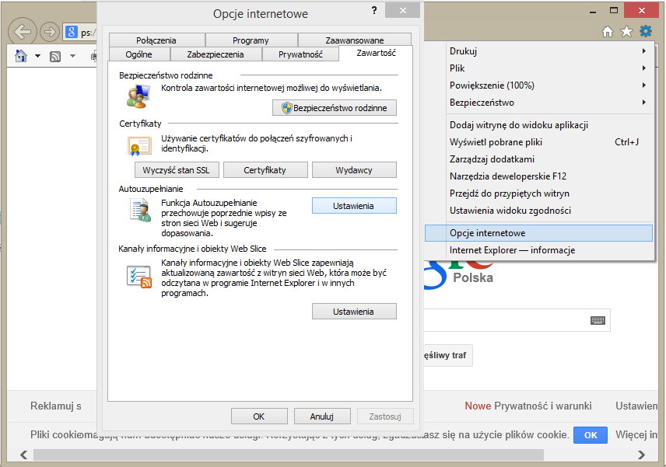Close the Opcje internetowe dialog
666x467 pixels.
tap(403, 11)
